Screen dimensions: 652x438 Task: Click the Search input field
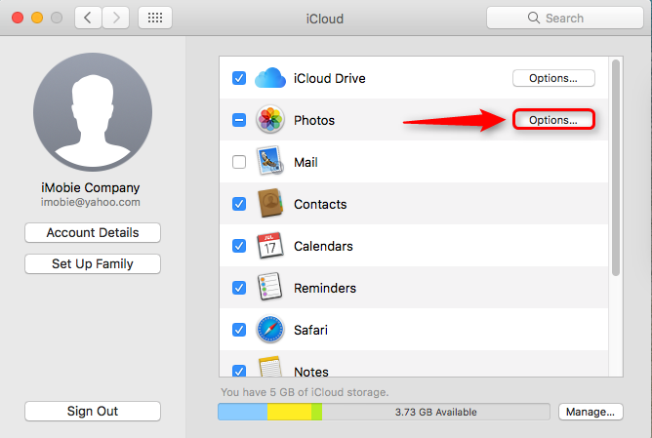pos(565,18)
